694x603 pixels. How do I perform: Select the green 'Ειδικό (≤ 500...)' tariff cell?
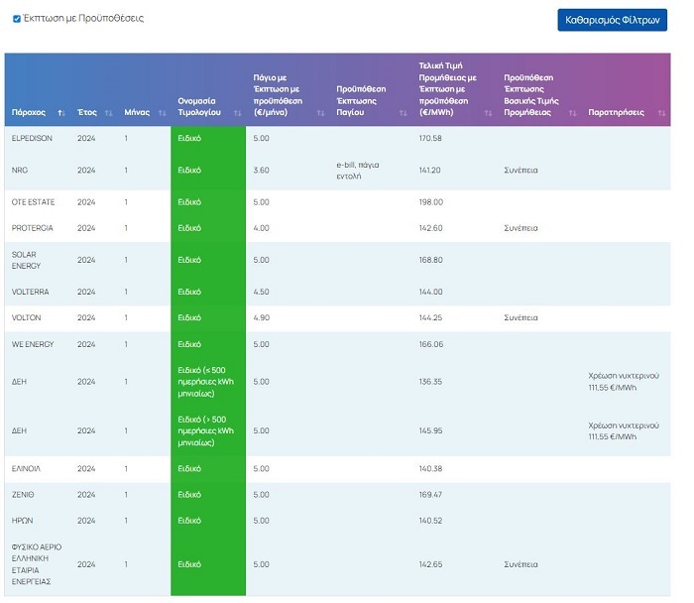pos(206,381)
